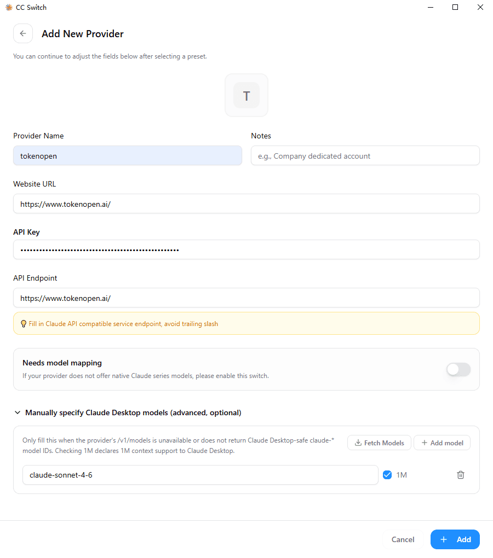Close the CC Switch window

point(480,7)
